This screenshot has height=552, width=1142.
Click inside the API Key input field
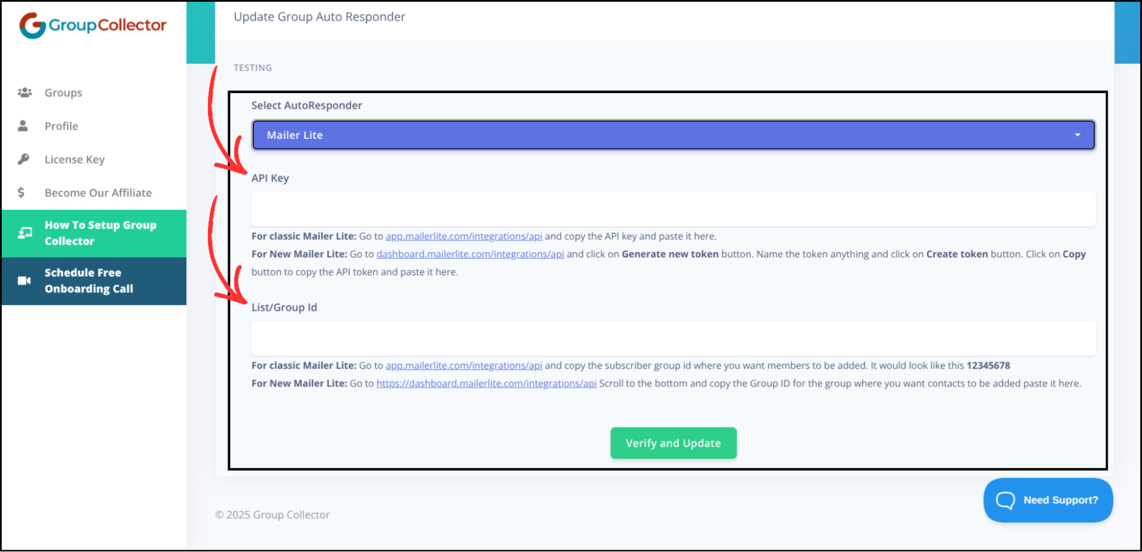point(673,209)
